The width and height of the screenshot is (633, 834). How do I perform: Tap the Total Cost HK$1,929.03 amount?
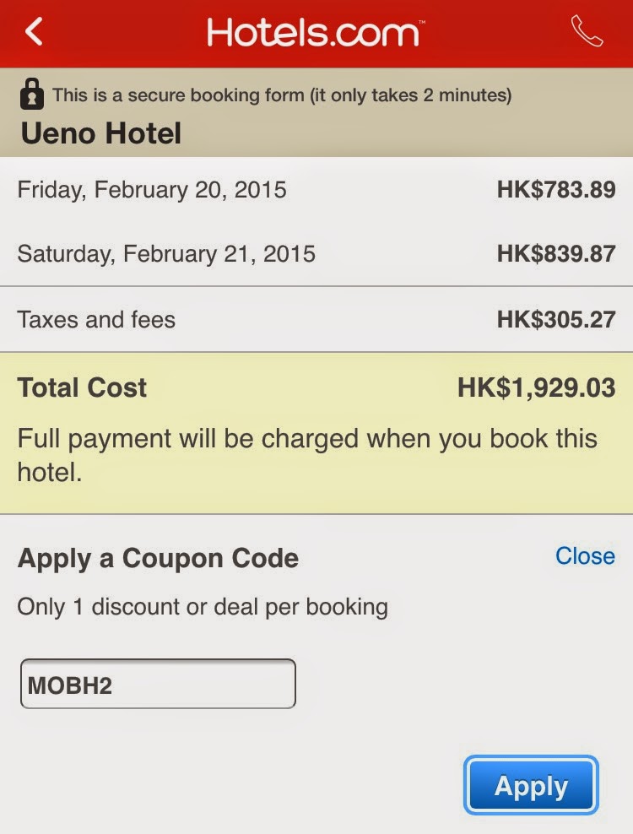(x=536, y=387)
